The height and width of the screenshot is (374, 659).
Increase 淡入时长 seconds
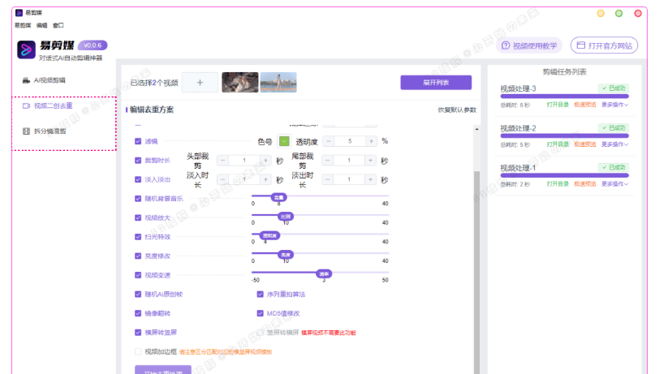265,179
